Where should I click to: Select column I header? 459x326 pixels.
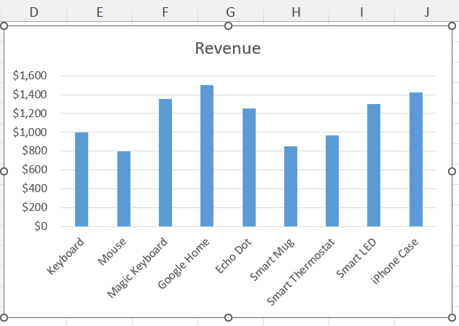pyautogui.click(x=362, y=12)
